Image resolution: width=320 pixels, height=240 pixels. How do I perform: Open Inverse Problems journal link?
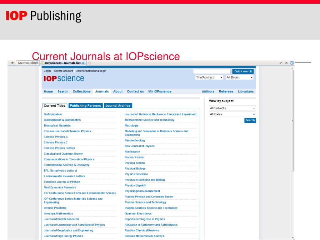pos(55,208)
